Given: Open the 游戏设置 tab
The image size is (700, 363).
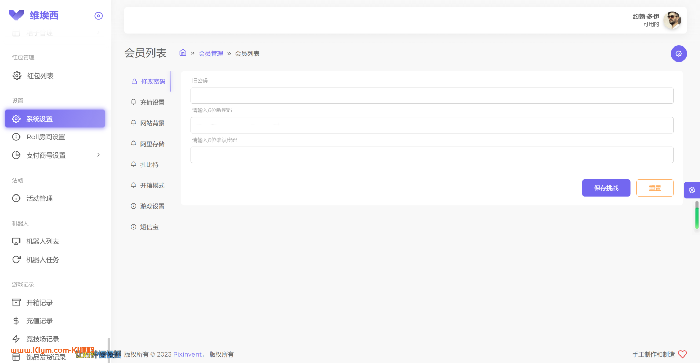Looking at the screenshot, I should tap(148, 206).
